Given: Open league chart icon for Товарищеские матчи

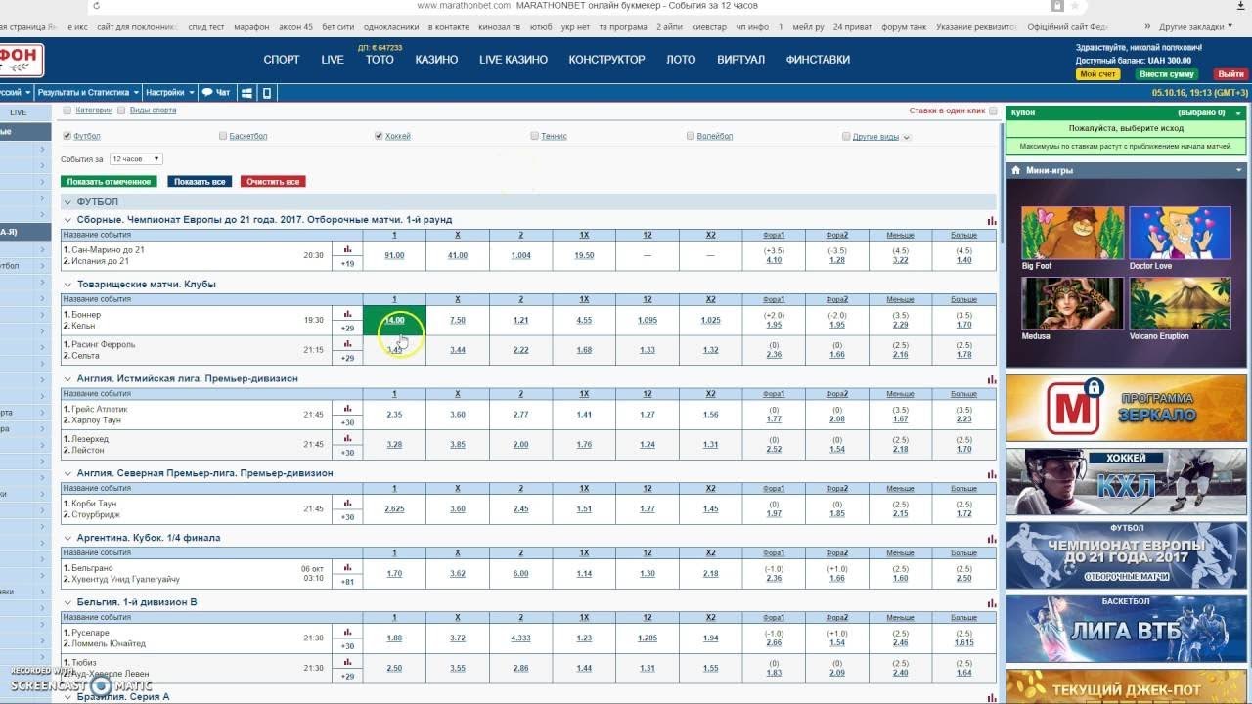Looking at the screenshot, I should click(x=992, y=285).
